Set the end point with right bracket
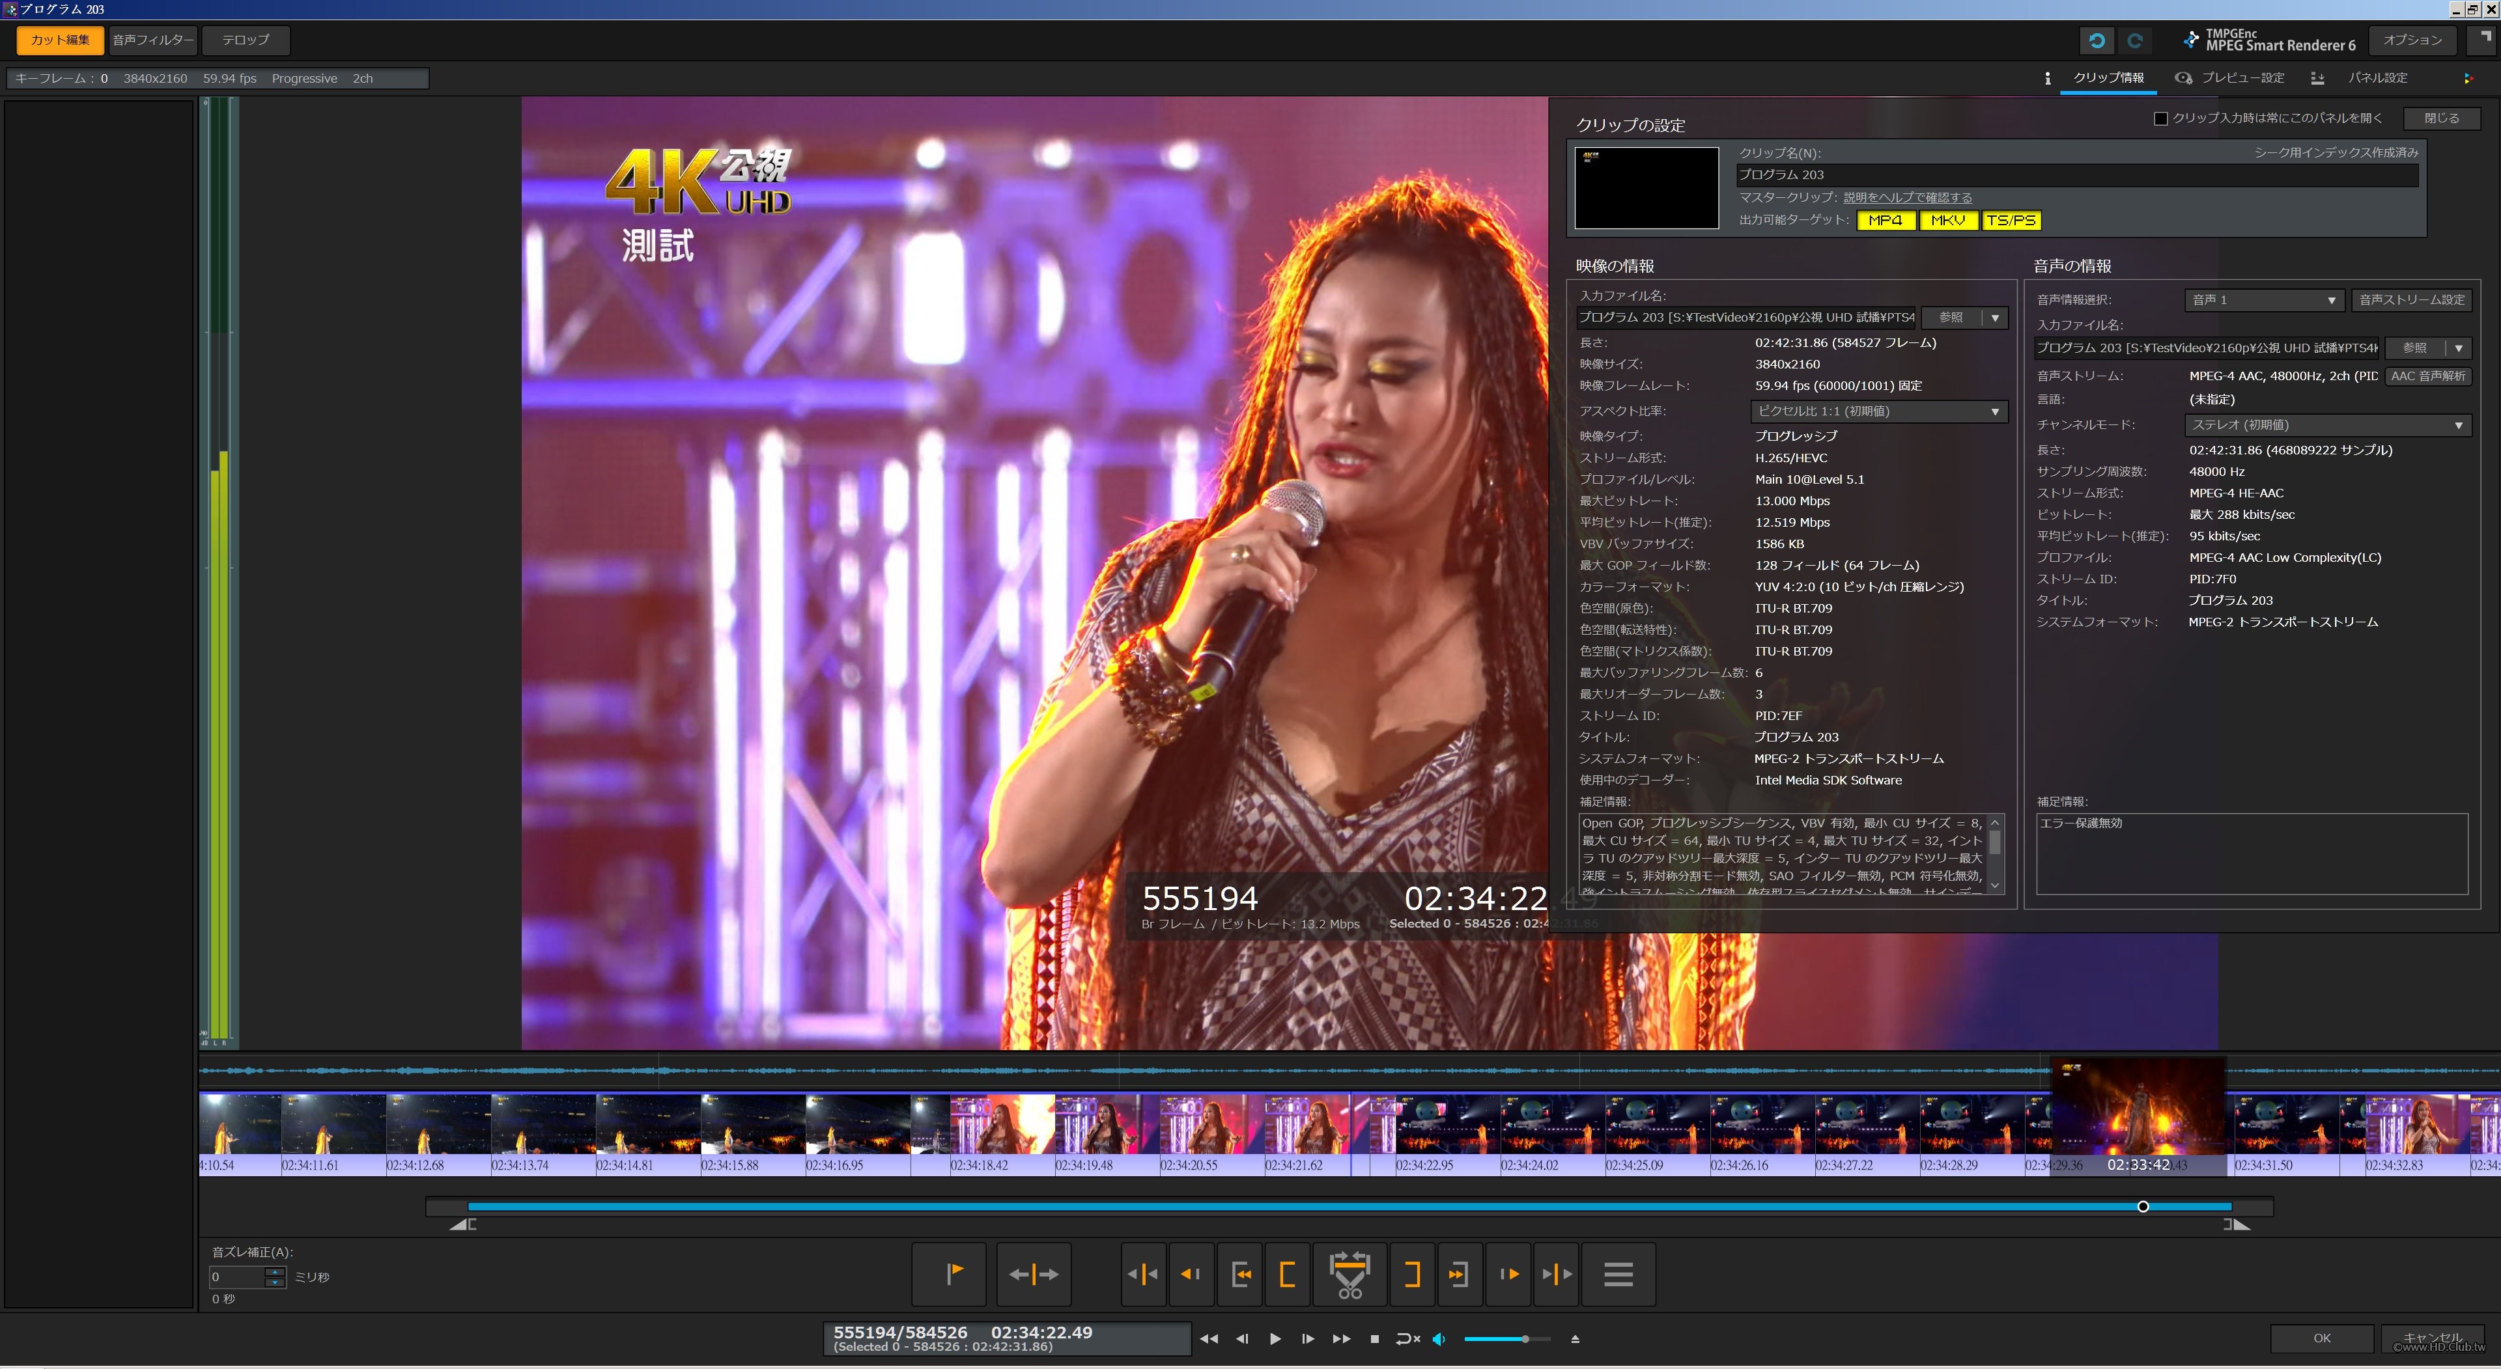 (x=1411, y=1274)
